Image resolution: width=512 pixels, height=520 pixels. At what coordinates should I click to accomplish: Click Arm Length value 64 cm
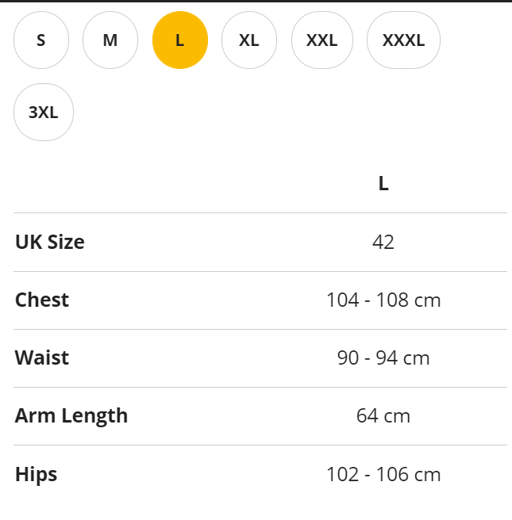pos(383,416)
